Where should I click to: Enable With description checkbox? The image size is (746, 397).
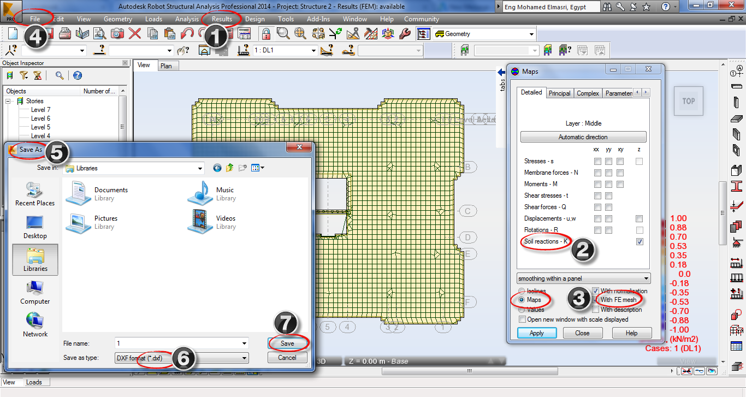point(596,310)
